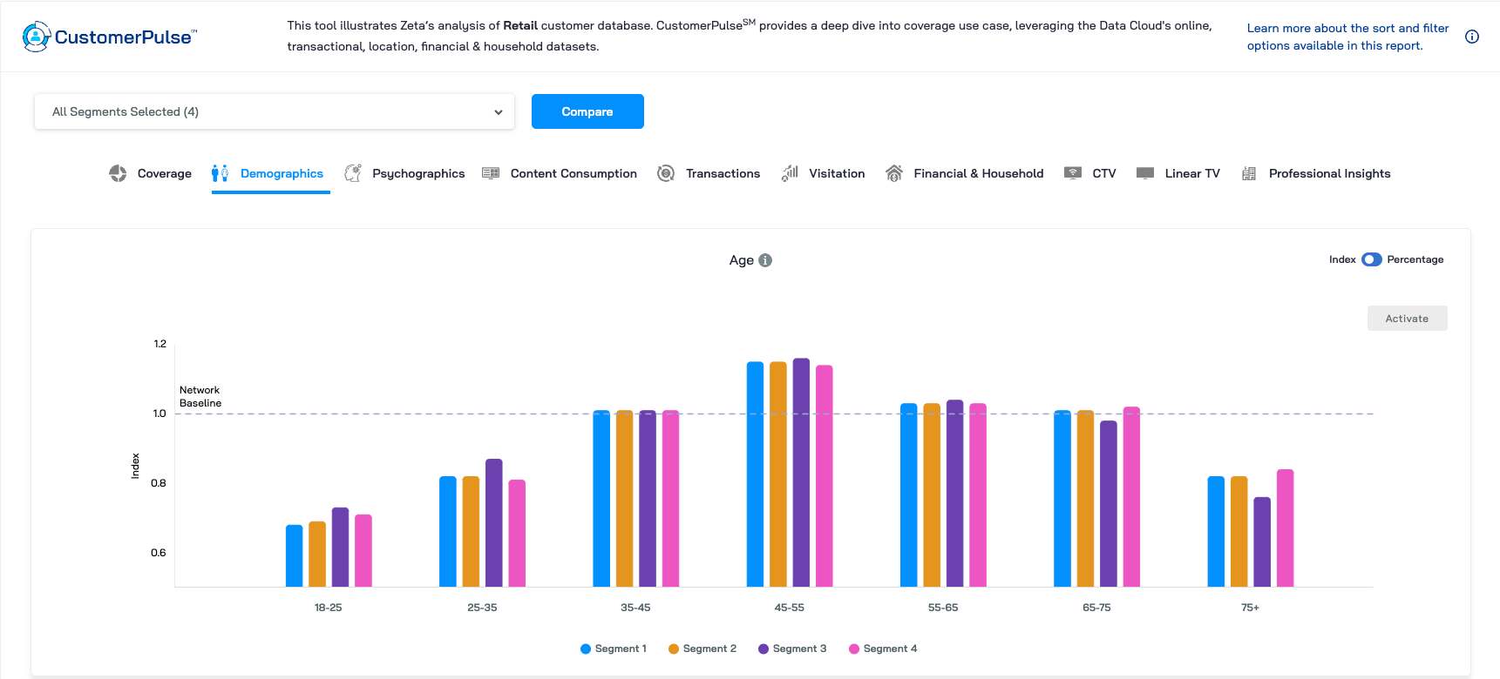Click the Coverage pie chart icon

(118, 173)
